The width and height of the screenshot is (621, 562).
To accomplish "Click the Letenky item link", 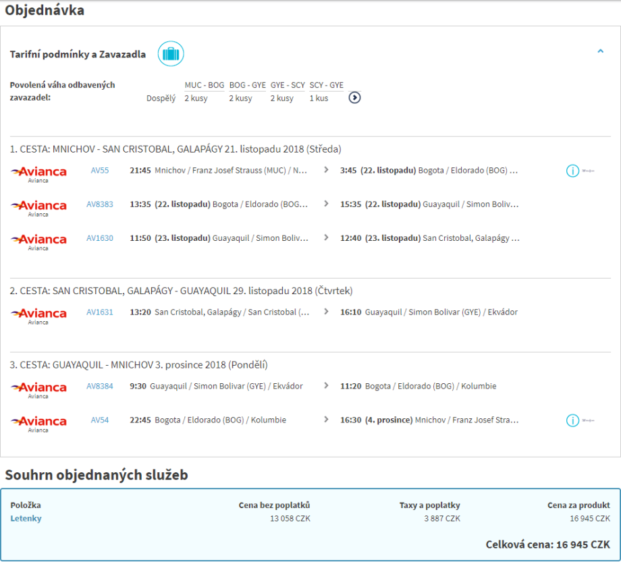I will tap(26, 519).
